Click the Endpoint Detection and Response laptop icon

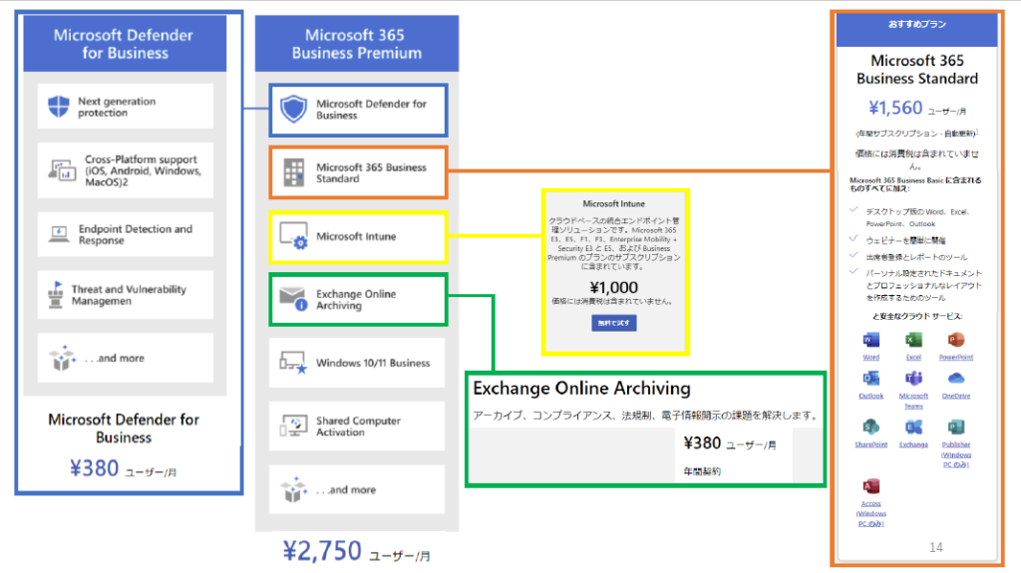pyautogui.click(x=59, y=234)
